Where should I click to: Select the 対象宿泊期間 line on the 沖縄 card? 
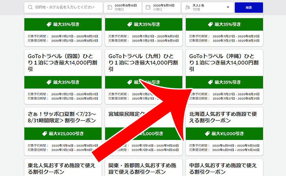coord(224,99)
